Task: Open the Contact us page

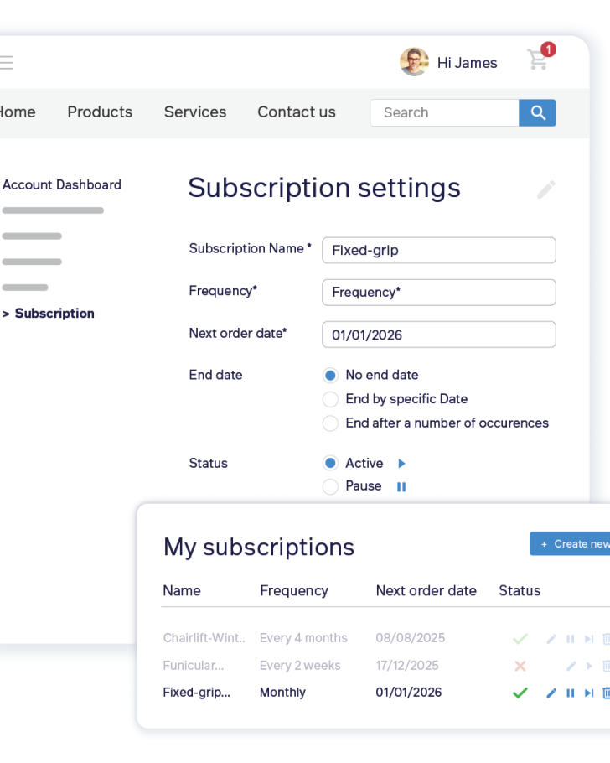Action: pyautogui.click(x=297, y=112)
